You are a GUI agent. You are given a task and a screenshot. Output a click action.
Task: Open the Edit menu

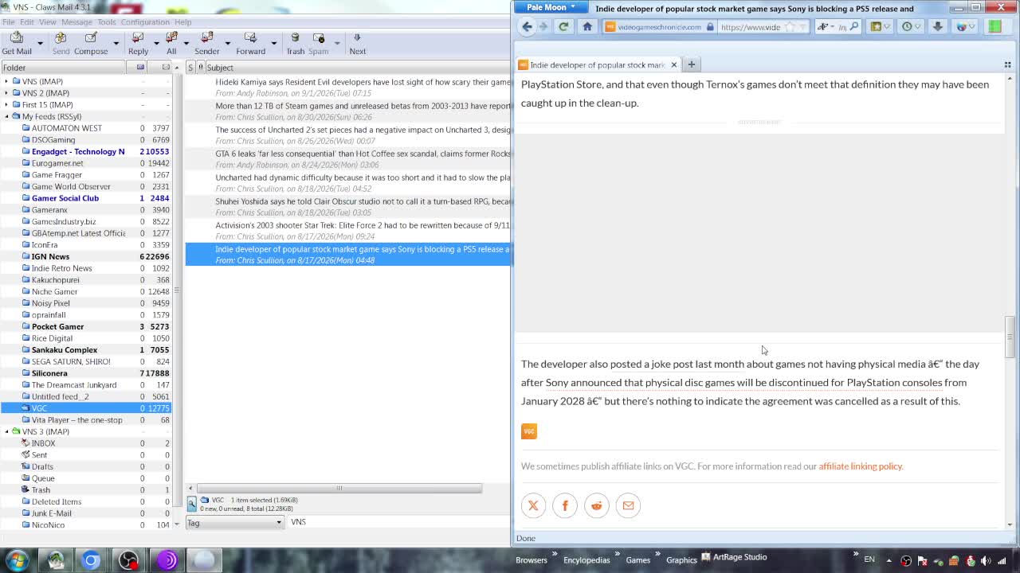pos(26,21)
